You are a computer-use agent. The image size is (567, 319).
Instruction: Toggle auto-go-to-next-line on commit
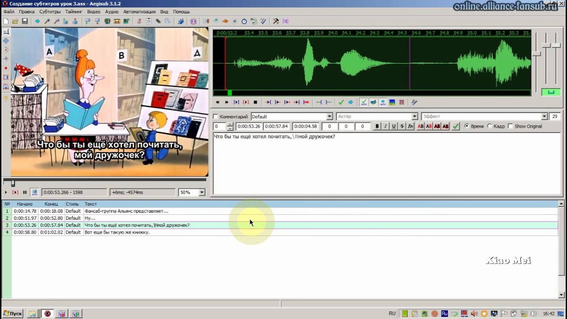[373, 102]
